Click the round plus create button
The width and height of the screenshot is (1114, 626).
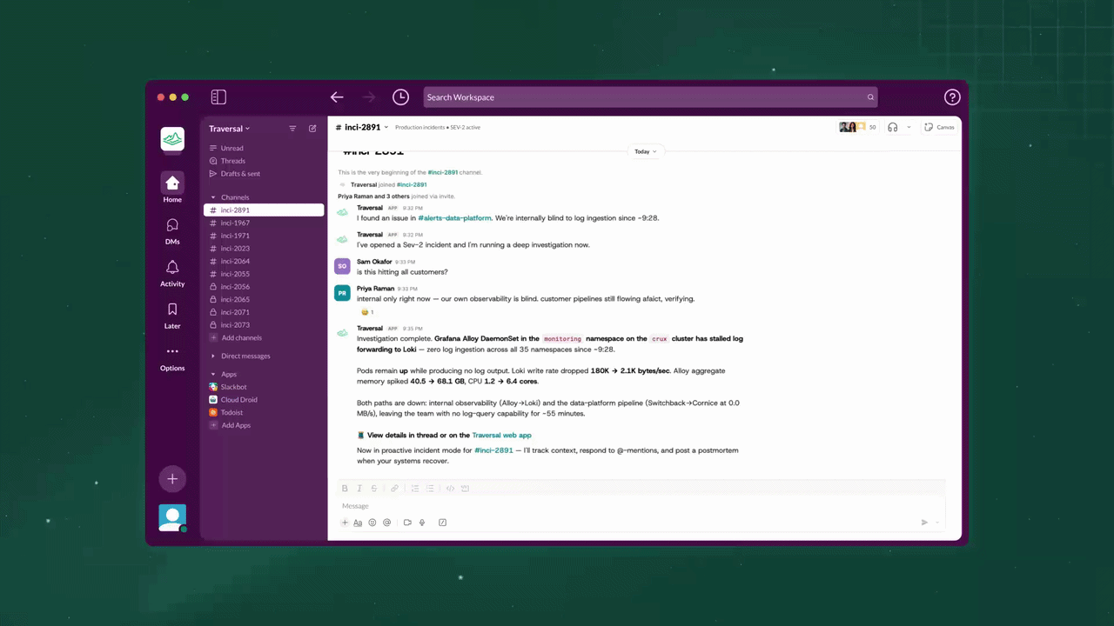[x=172, y=479]
